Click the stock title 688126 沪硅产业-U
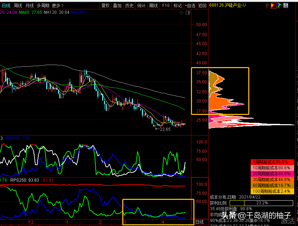The image size is (298, 226). [228, 5]
